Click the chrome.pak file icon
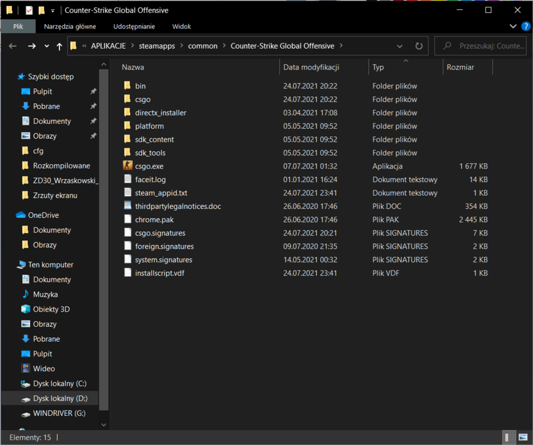Viewport: 533px width, 445px height. click(x=128, y=220)
